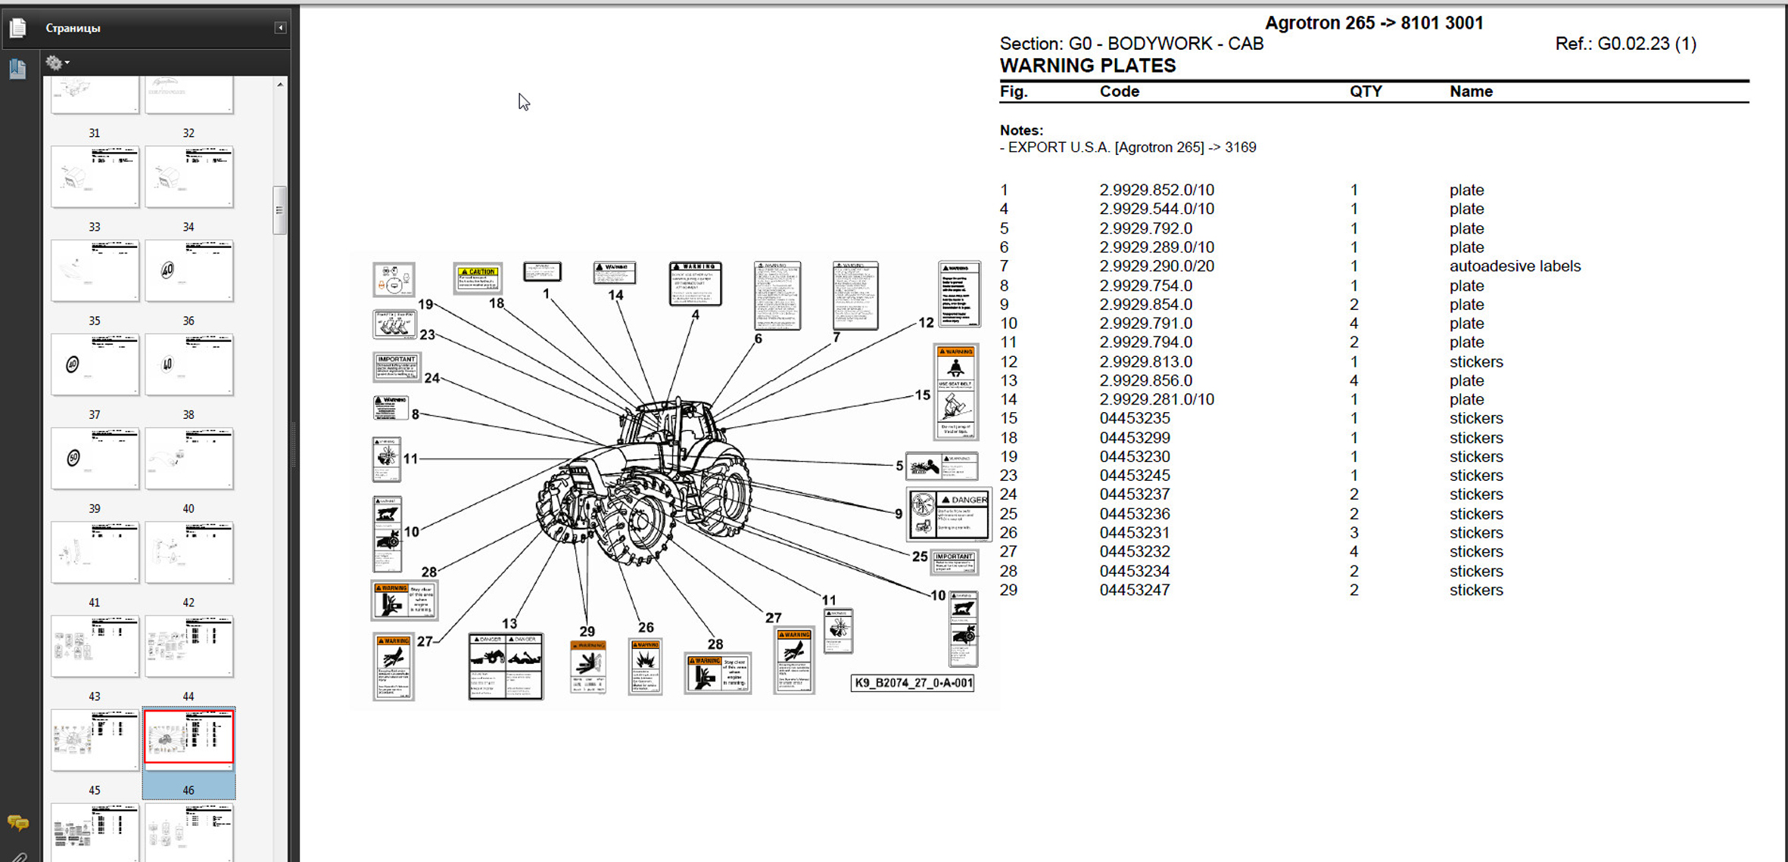Open the Attachments paperclip icon
Image resolution: width=1788 pixels, height=862 pixels.
click(x=17, y=857)
